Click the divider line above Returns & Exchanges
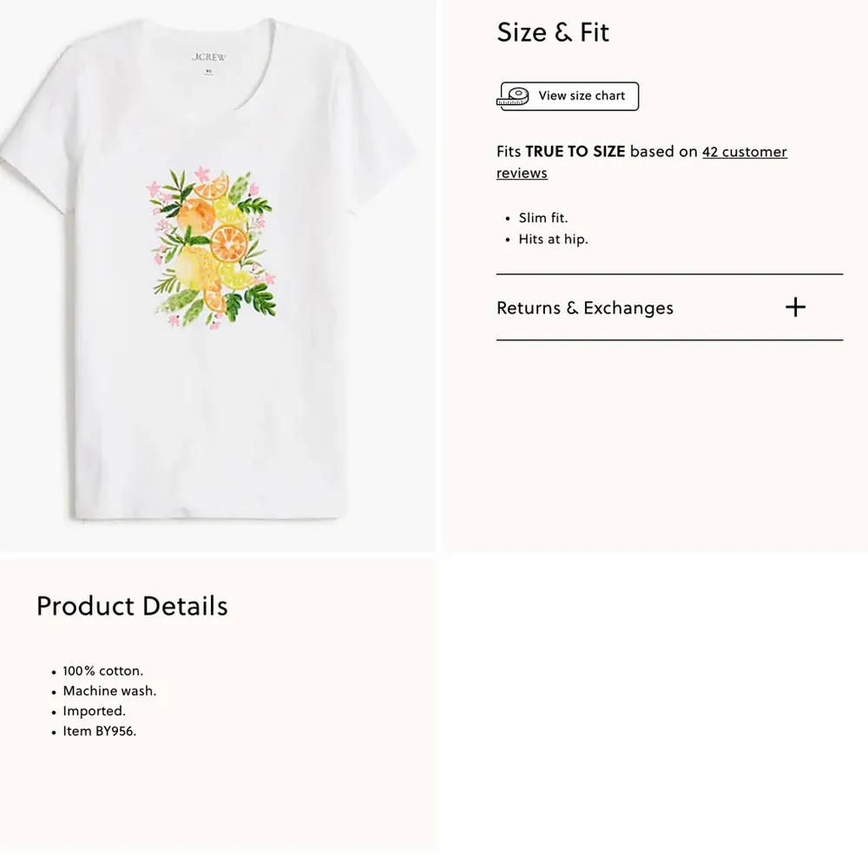The width and height of the screenshot is (868, 868). [x=669, y=273]
